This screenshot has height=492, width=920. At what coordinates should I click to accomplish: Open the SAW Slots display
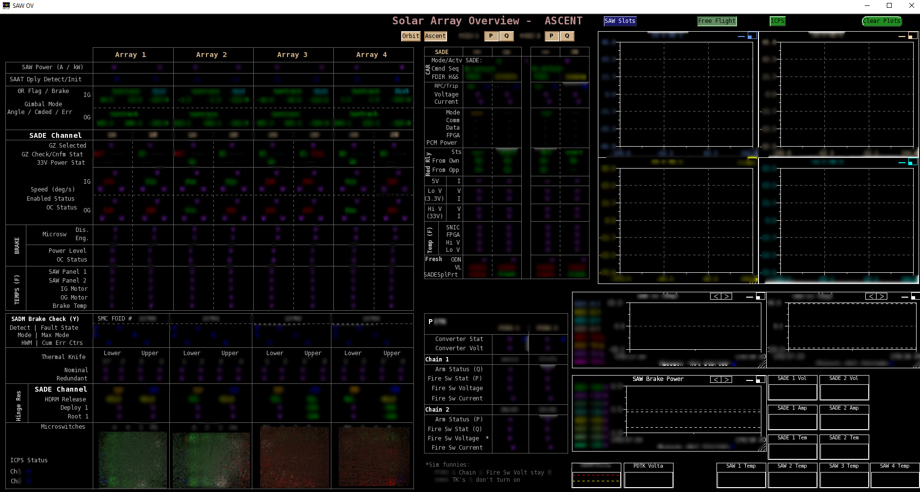(x=620, y=21)
